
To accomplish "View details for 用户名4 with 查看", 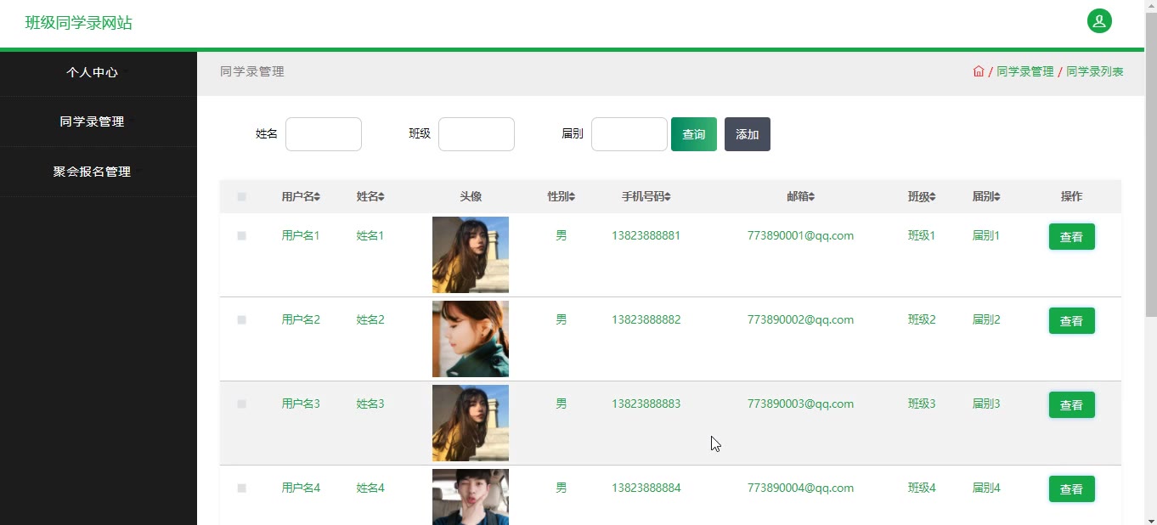I will (1072, 489).
